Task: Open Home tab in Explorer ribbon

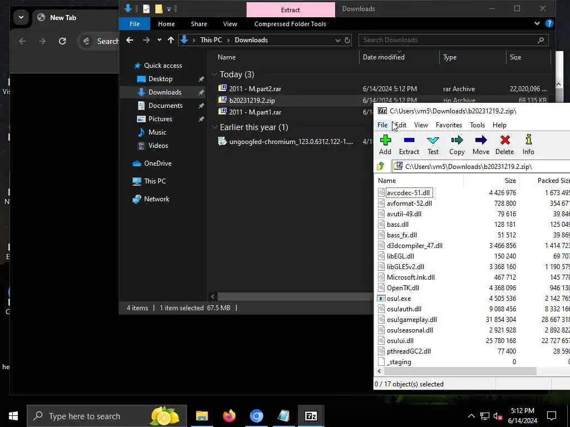Action: pyautogui.click(x=166, y=24)
